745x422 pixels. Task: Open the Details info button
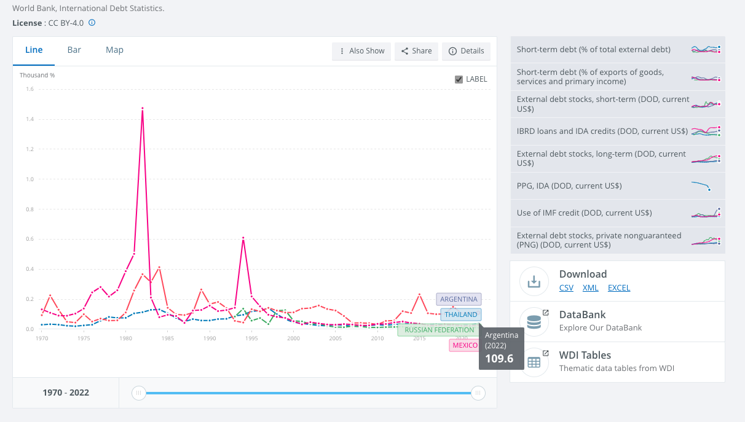click(x=466, y=51)
